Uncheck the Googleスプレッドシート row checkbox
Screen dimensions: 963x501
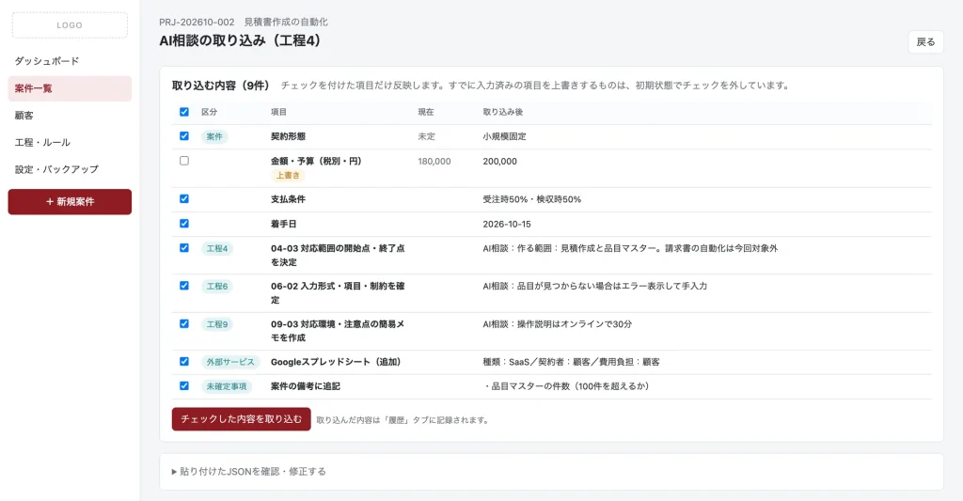184,362
